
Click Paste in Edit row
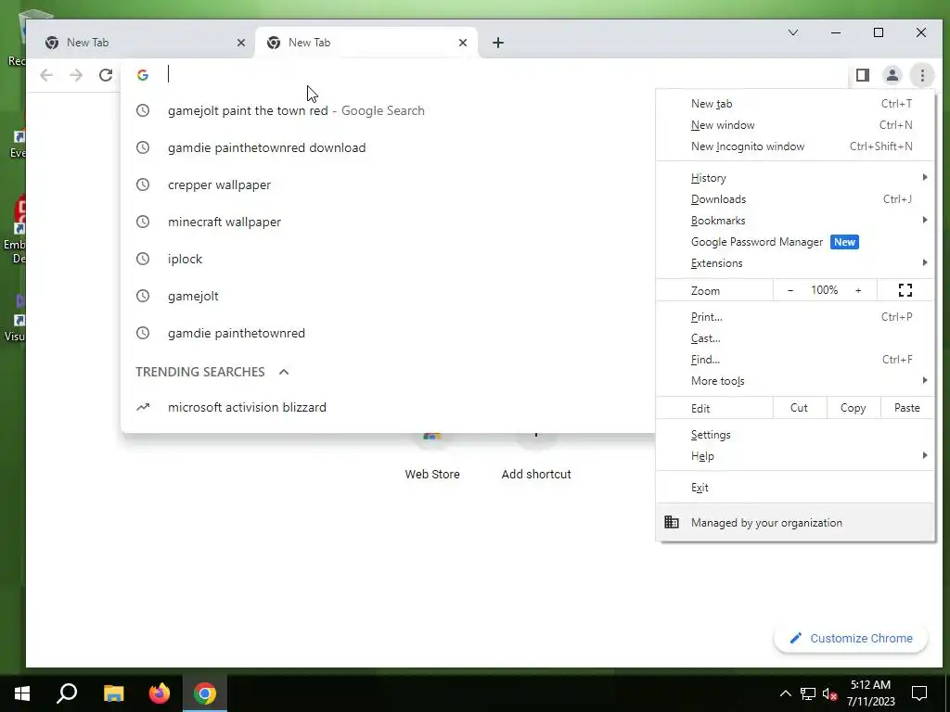(907, 408)
